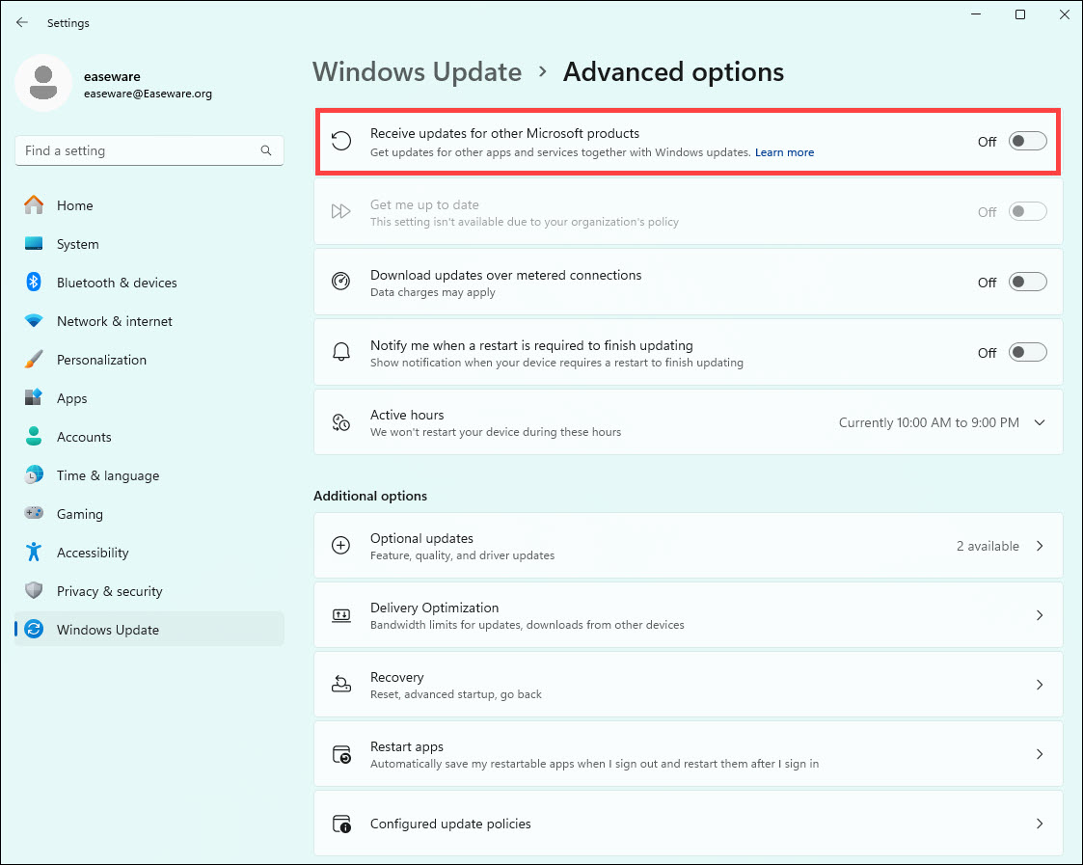Click the search magnifier icon
1083x865 pixels.
(266, 150)
